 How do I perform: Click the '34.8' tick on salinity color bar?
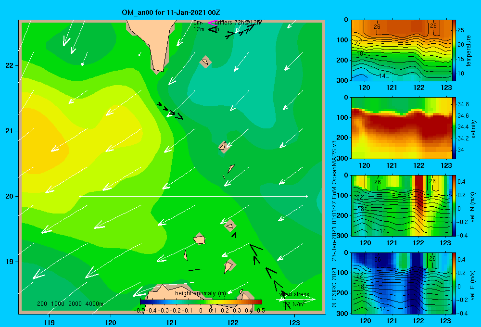pyautogui.click(x=463, y=104)
